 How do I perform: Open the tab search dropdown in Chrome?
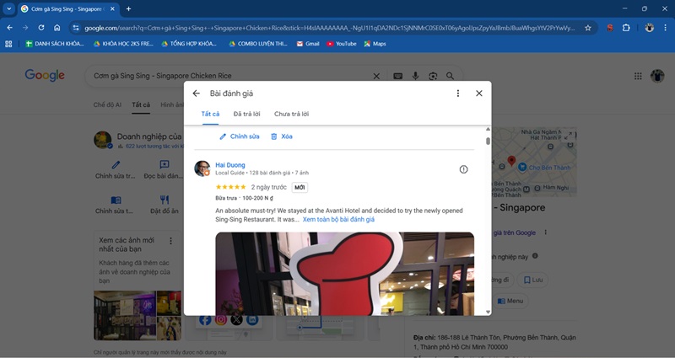[x=8, y=8]
